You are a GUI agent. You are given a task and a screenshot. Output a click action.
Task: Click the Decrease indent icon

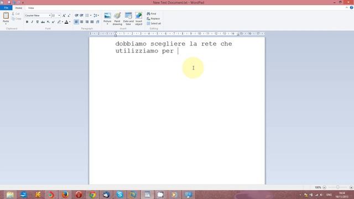tap(76, 15)
